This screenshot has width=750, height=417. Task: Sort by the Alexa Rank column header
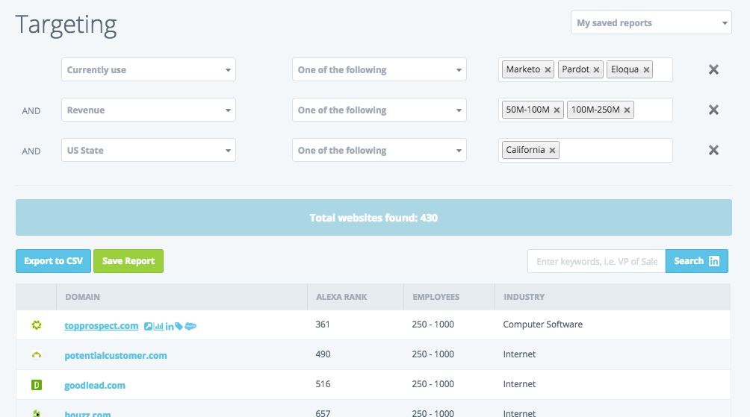click(341, 297)
